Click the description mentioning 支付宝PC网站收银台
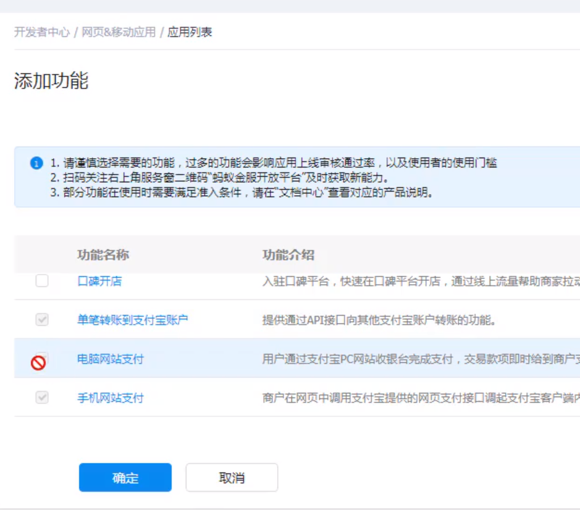 coord(420,359)
